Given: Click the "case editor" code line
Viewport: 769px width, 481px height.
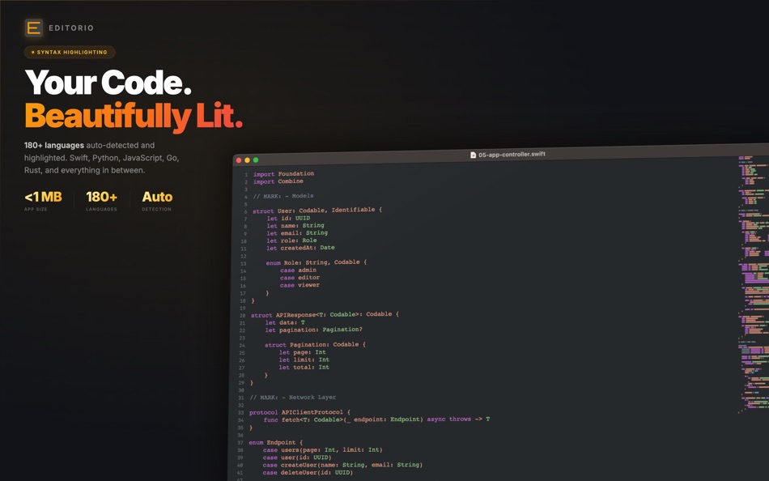Looking at the screenshot, I should tap(300, 278).
